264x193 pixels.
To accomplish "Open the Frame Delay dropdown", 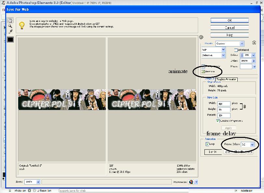I will [x=248, y=144].
